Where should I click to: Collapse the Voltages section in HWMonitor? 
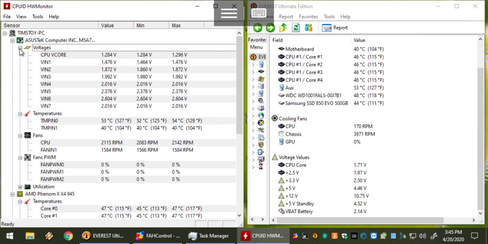pos(20,48)
